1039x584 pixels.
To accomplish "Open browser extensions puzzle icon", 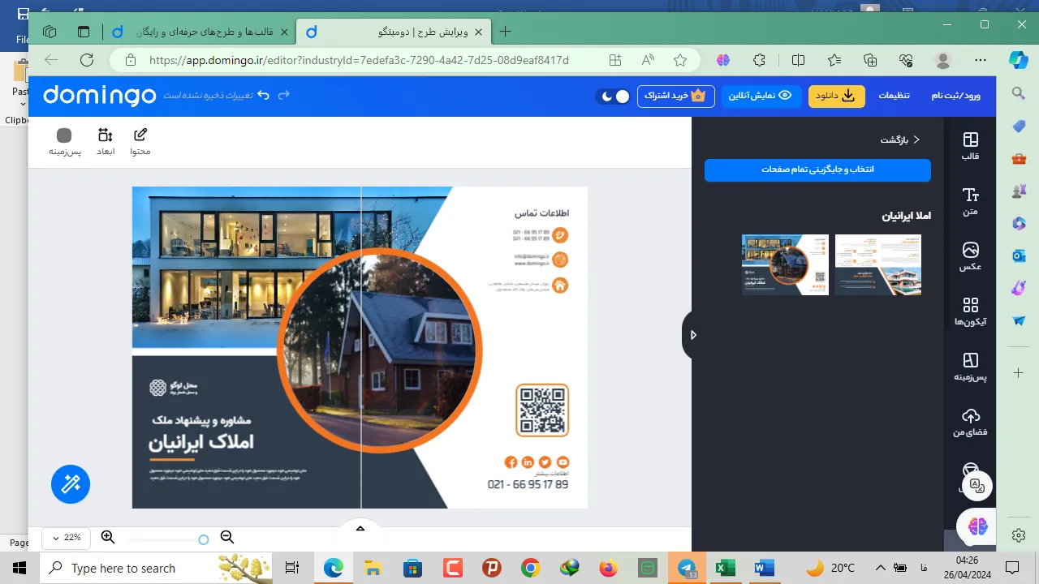I will [760, 60].
